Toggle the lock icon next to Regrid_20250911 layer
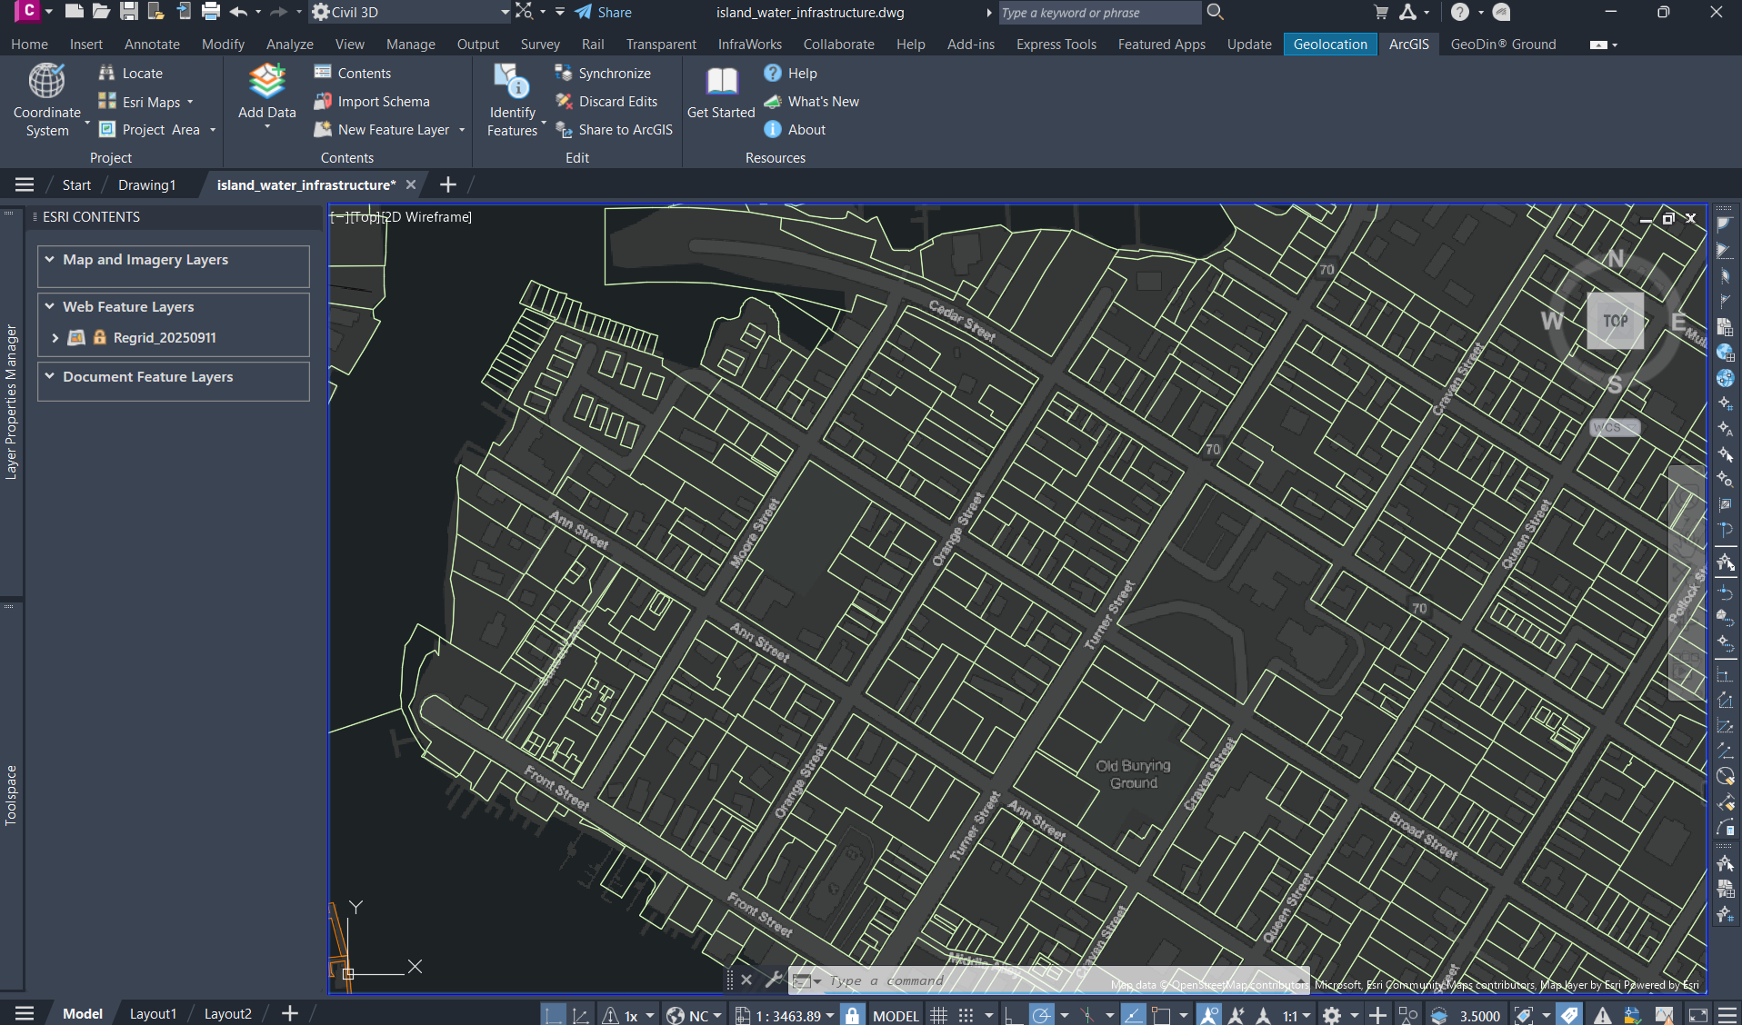This screenshot has height=1025, width=1742. pos(100,337)
